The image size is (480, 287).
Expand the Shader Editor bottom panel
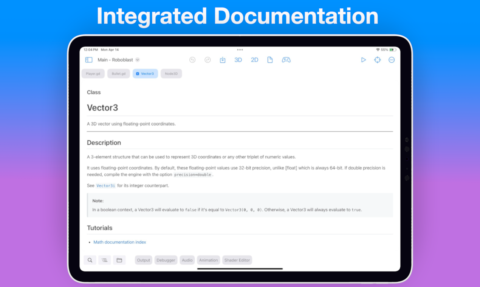coord(237,260)
